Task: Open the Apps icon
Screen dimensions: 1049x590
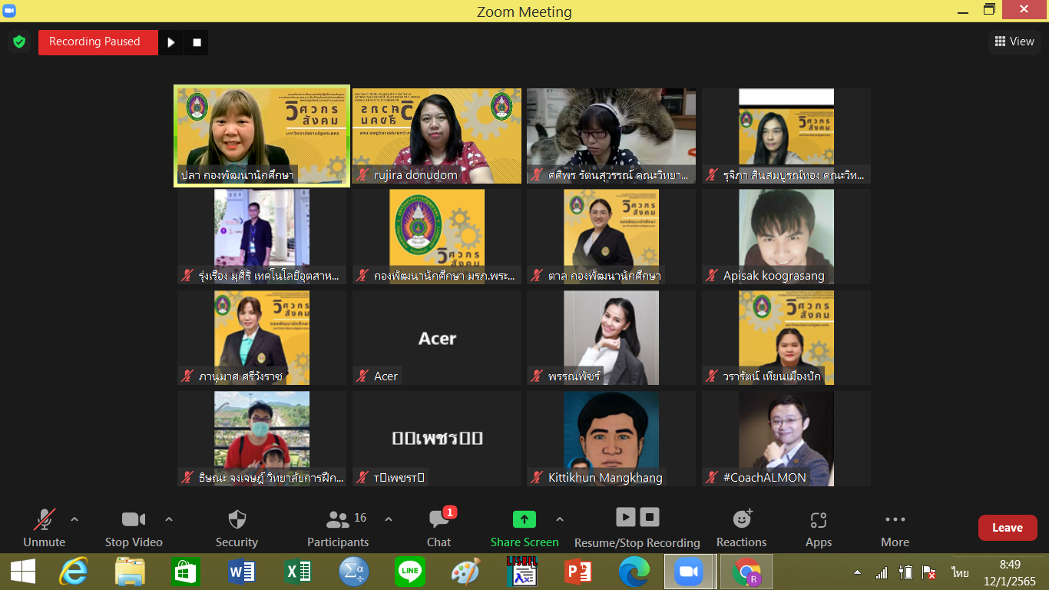Action: [x=818, y=520]
